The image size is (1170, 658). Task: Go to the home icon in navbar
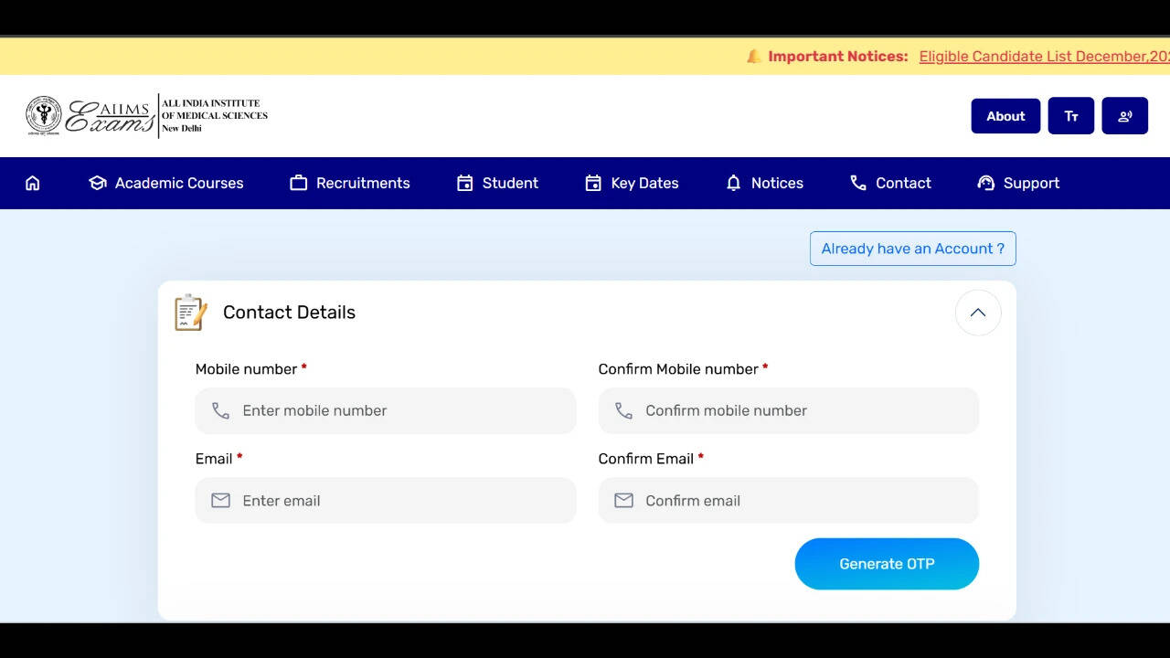[x=33, y=183]
